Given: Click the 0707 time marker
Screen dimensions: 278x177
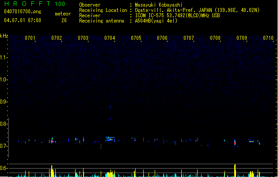Looking at the screenshot, I should [189, 38].
